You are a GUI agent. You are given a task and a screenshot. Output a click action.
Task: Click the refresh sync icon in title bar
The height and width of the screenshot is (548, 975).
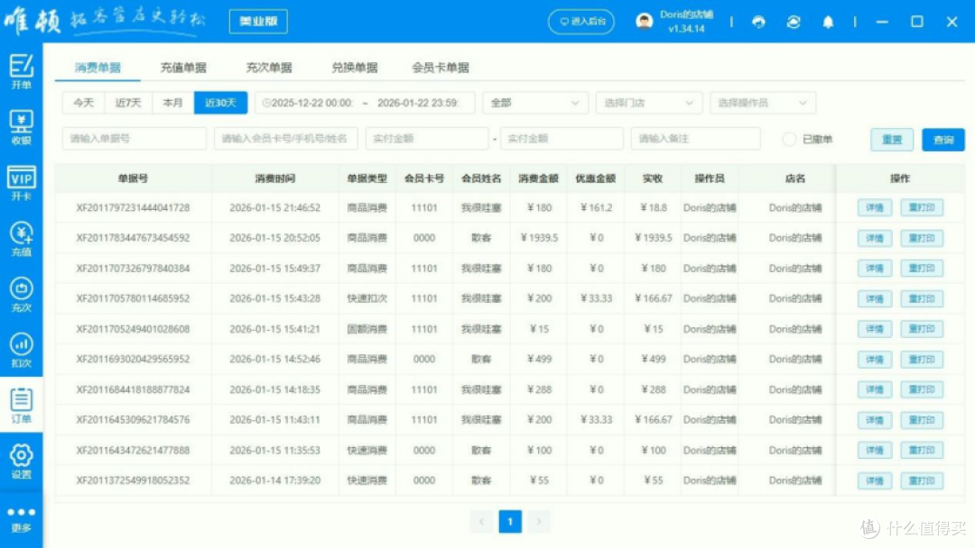coord(794,22)
